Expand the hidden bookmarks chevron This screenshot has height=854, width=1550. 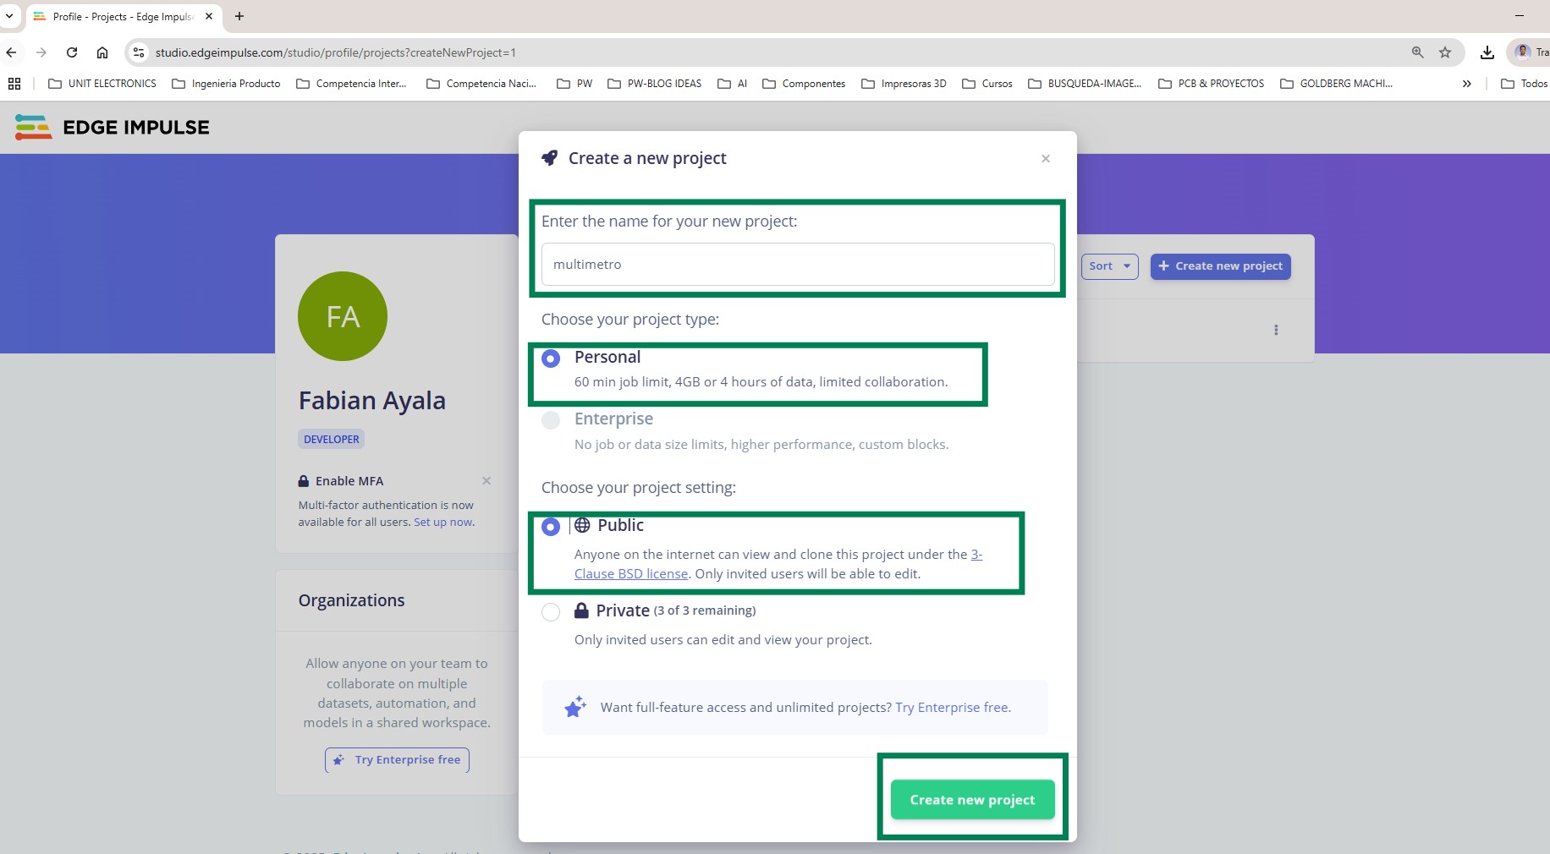pos(1466,84)
